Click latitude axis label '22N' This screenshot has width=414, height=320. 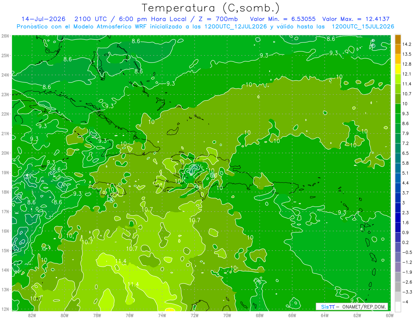point(5,114)
